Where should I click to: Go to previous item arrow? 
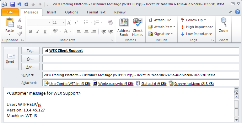point(33,4)
